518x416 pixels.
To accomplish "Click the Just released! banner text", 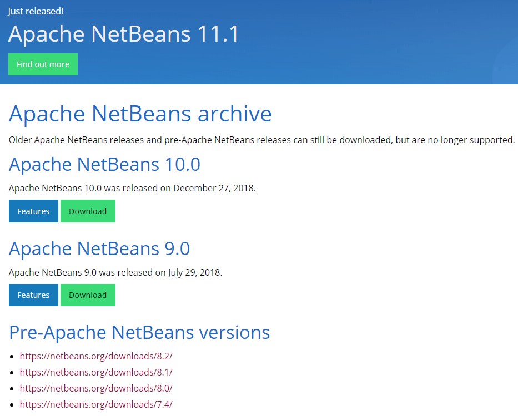I will tap(36, 11).
